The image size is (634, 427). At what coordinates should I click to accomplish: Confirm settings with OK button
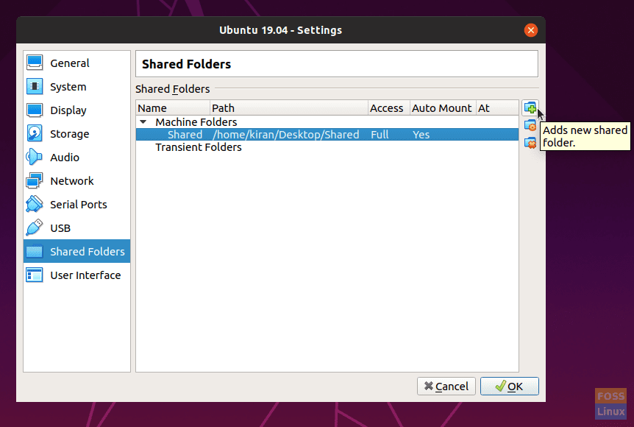point(510,386)
